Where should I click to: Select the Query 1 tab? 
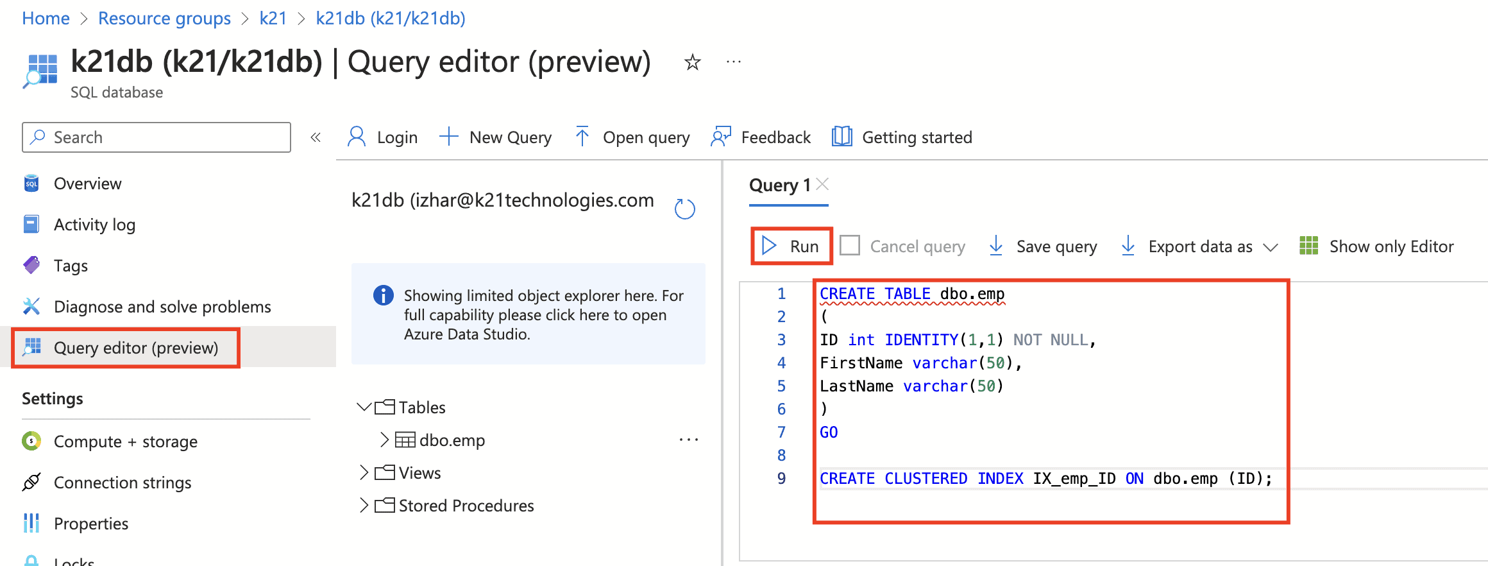tap(779, 185)
